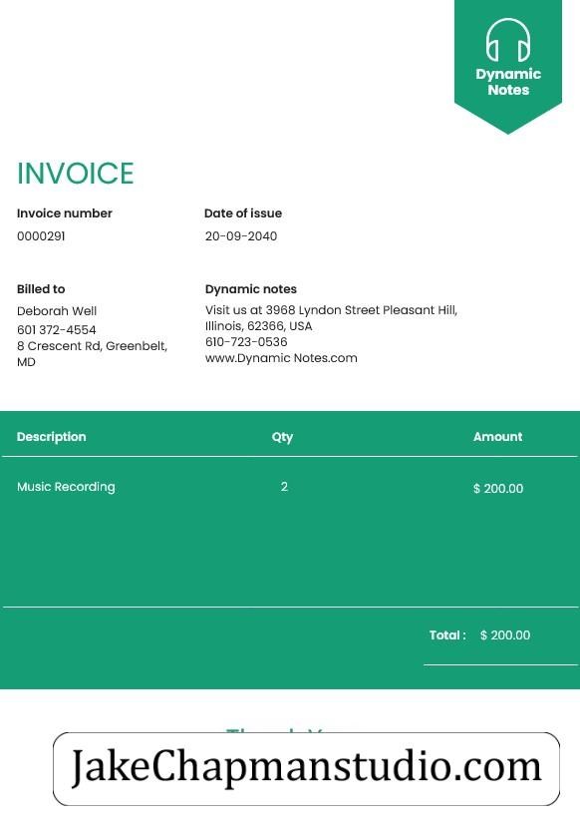Select the 8 Crescent Rd address
580x826 pixels.
click(92, 354)
